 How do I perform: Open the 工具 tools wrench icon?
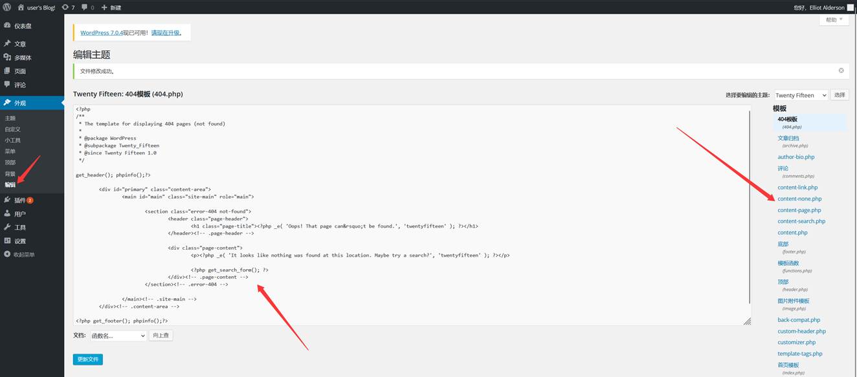click(x=7, y=227)
